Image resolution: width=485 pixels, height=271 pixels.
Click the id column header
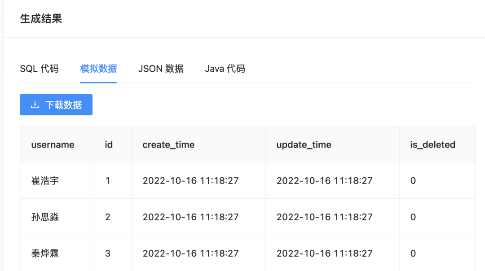coord(109,144)
